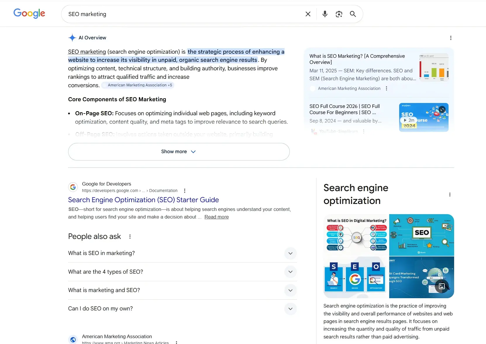Start voice search with microphone icon

pyautogui.click(x=325, y=14)
